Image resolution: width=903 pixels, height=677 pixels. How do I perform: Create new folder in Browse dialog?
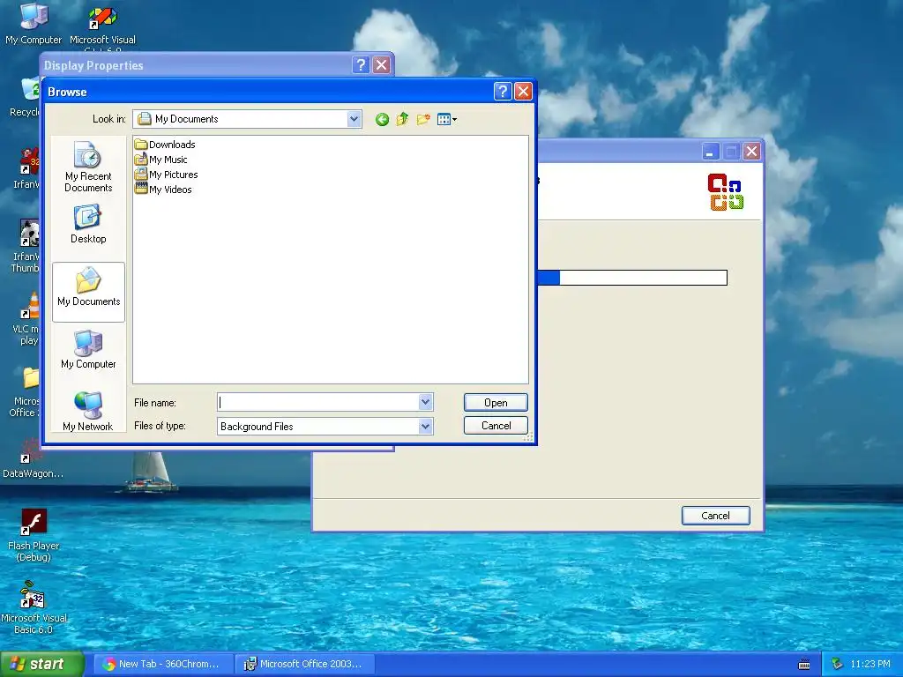423,119
